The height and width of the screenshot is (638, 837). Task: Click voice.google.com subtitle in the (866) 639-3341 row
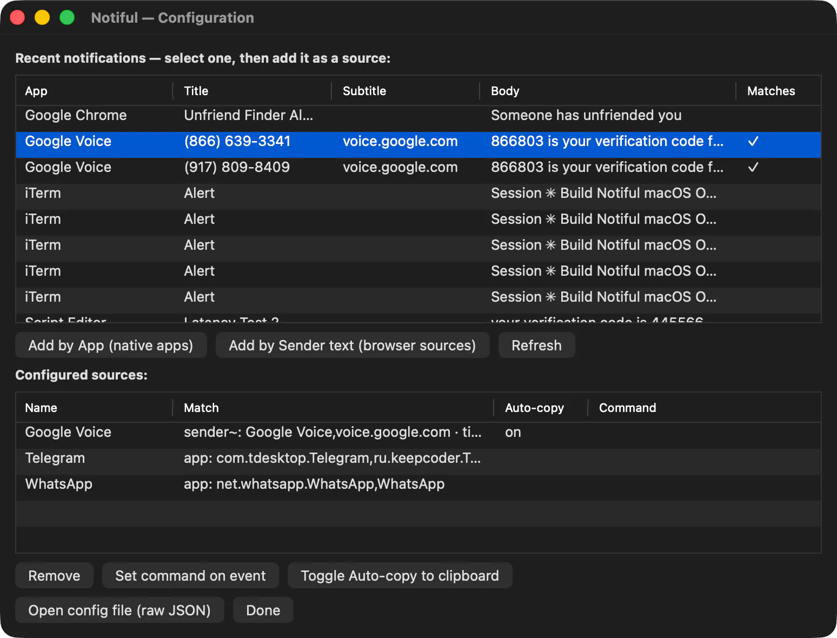pos(400,141)
